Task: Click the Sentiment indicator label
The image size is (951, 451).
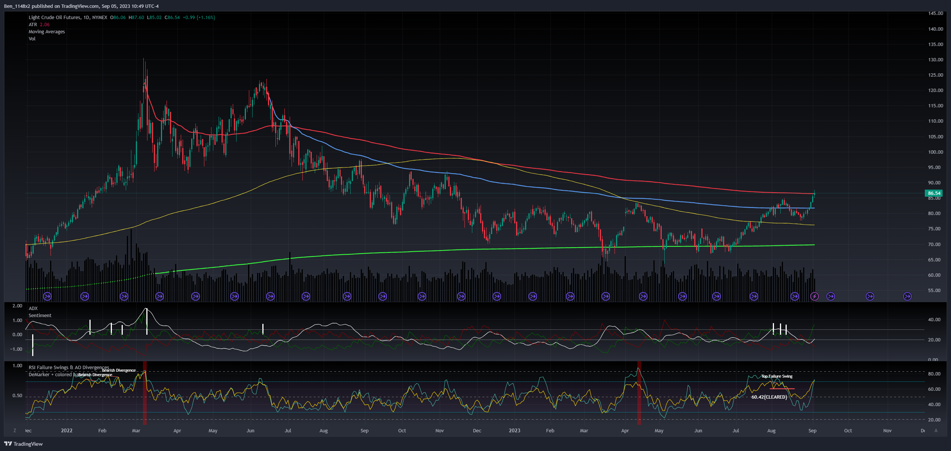Action: (x=40, y=316)
